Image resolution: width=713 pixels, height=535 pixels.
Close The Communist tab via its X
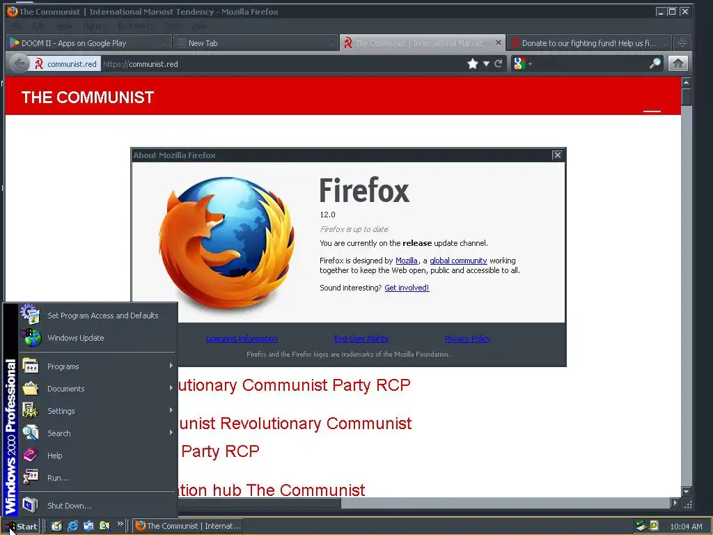(499, 42)
